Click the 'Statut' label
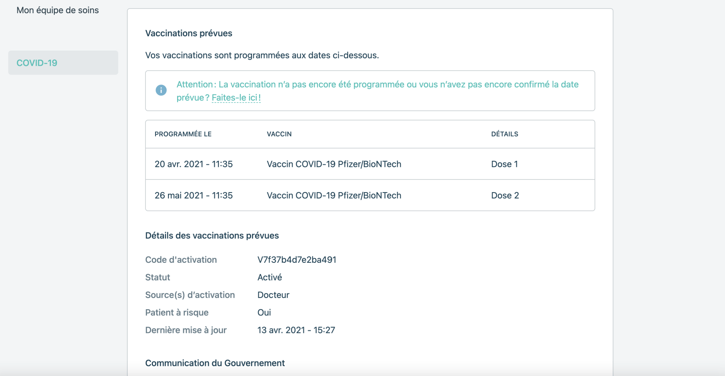The width and height of the screenshot is (725, 376). click(158, 277)
